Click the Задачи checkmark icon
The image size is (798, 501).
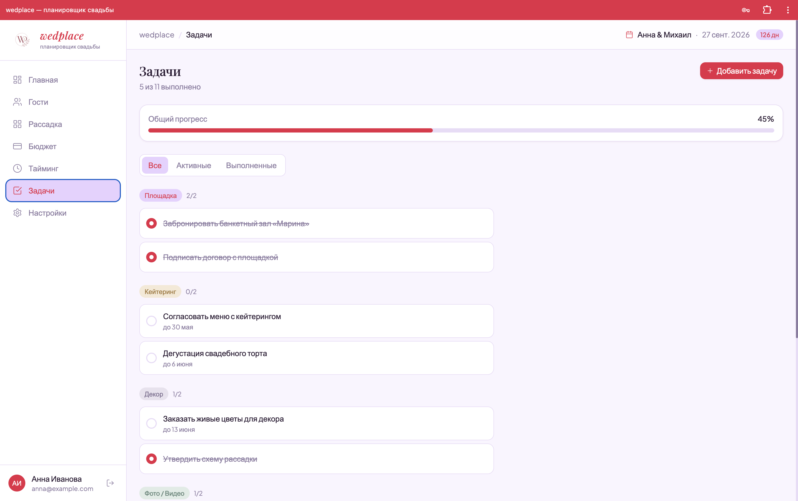click(x=17, y=191)
